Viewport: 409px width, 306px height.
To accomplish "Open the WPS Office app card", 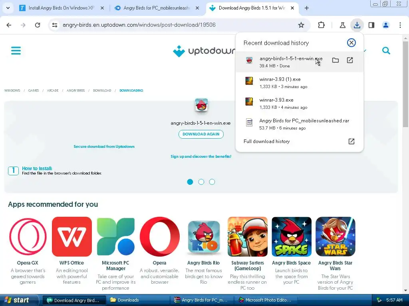I will pyautogui.click(x=72, y=251).
